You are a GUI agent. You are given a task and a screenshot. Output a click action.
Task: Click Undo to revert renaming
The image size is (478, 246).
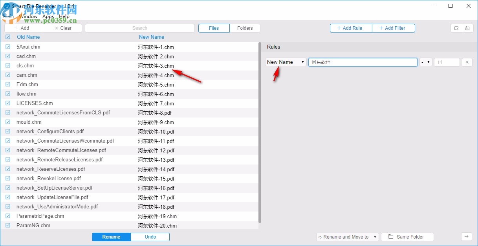tap(150, 237)
